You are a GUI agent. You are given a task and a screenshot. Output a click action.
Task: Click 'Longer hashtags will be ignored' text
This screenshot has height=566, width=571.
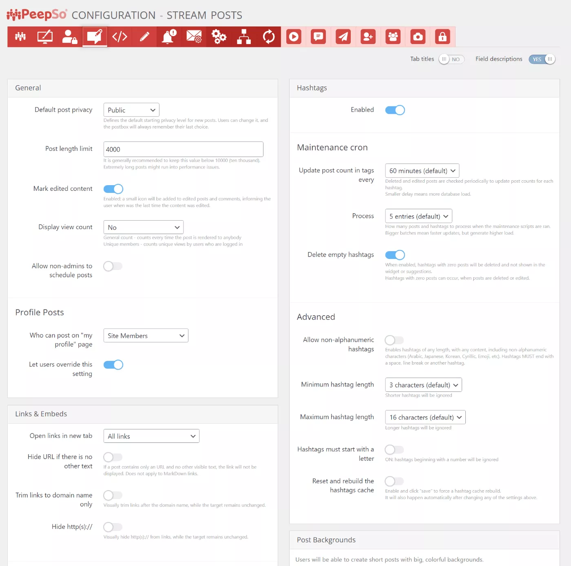(418, 428)
